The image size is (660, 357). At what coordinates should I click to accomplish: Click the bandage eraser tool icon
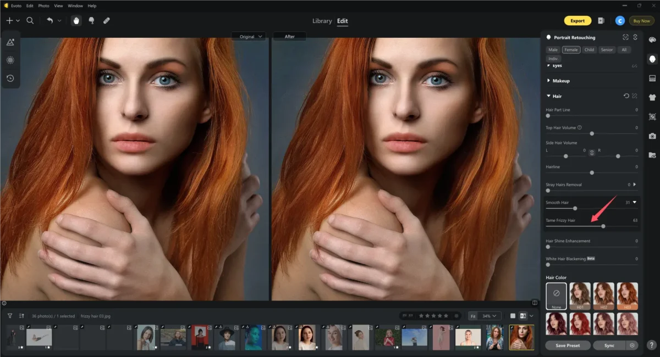107,20
